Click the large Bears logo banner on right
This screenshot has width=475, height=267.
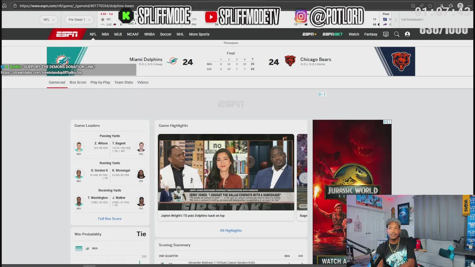point(401,62)
